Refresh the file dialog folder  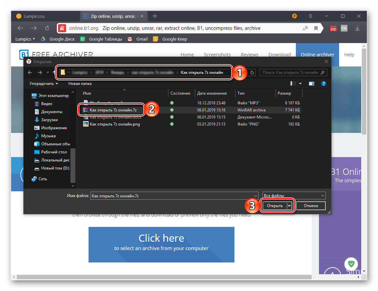click(252, 72)
